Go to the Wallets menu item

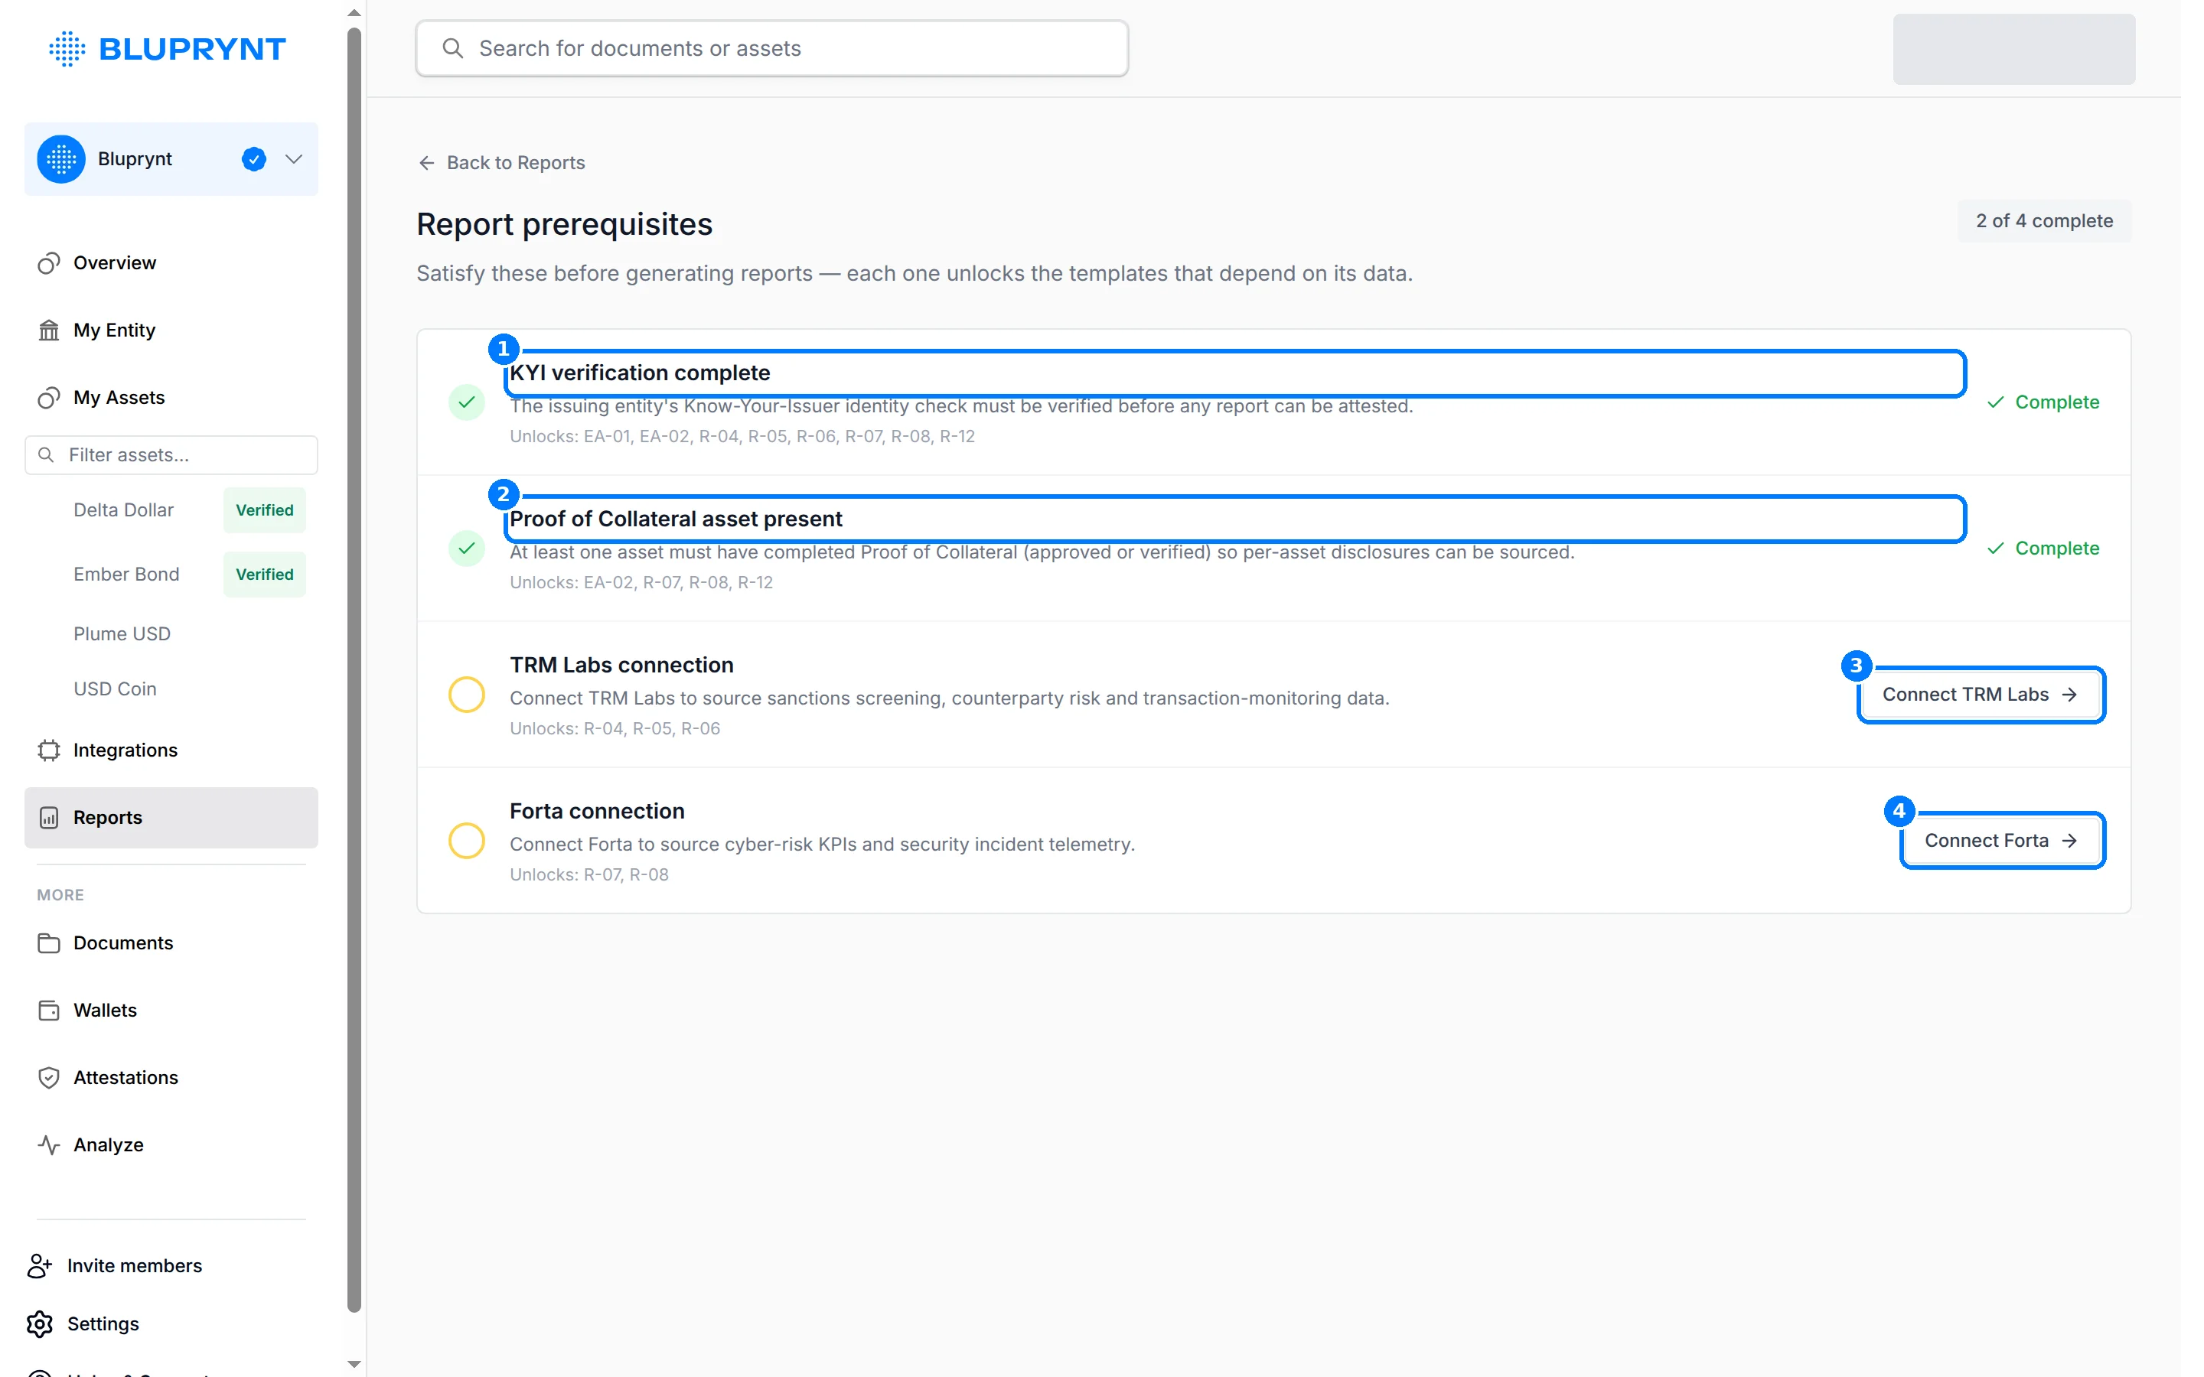(x=171, y=1011)
